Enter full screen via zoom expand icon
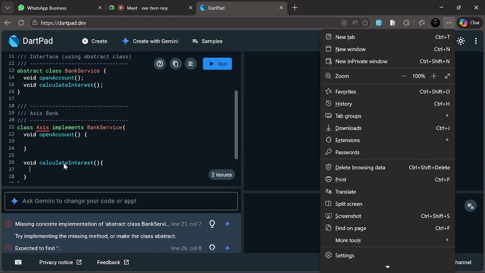This screenshot has width=485, height=273. coord(447,76)
